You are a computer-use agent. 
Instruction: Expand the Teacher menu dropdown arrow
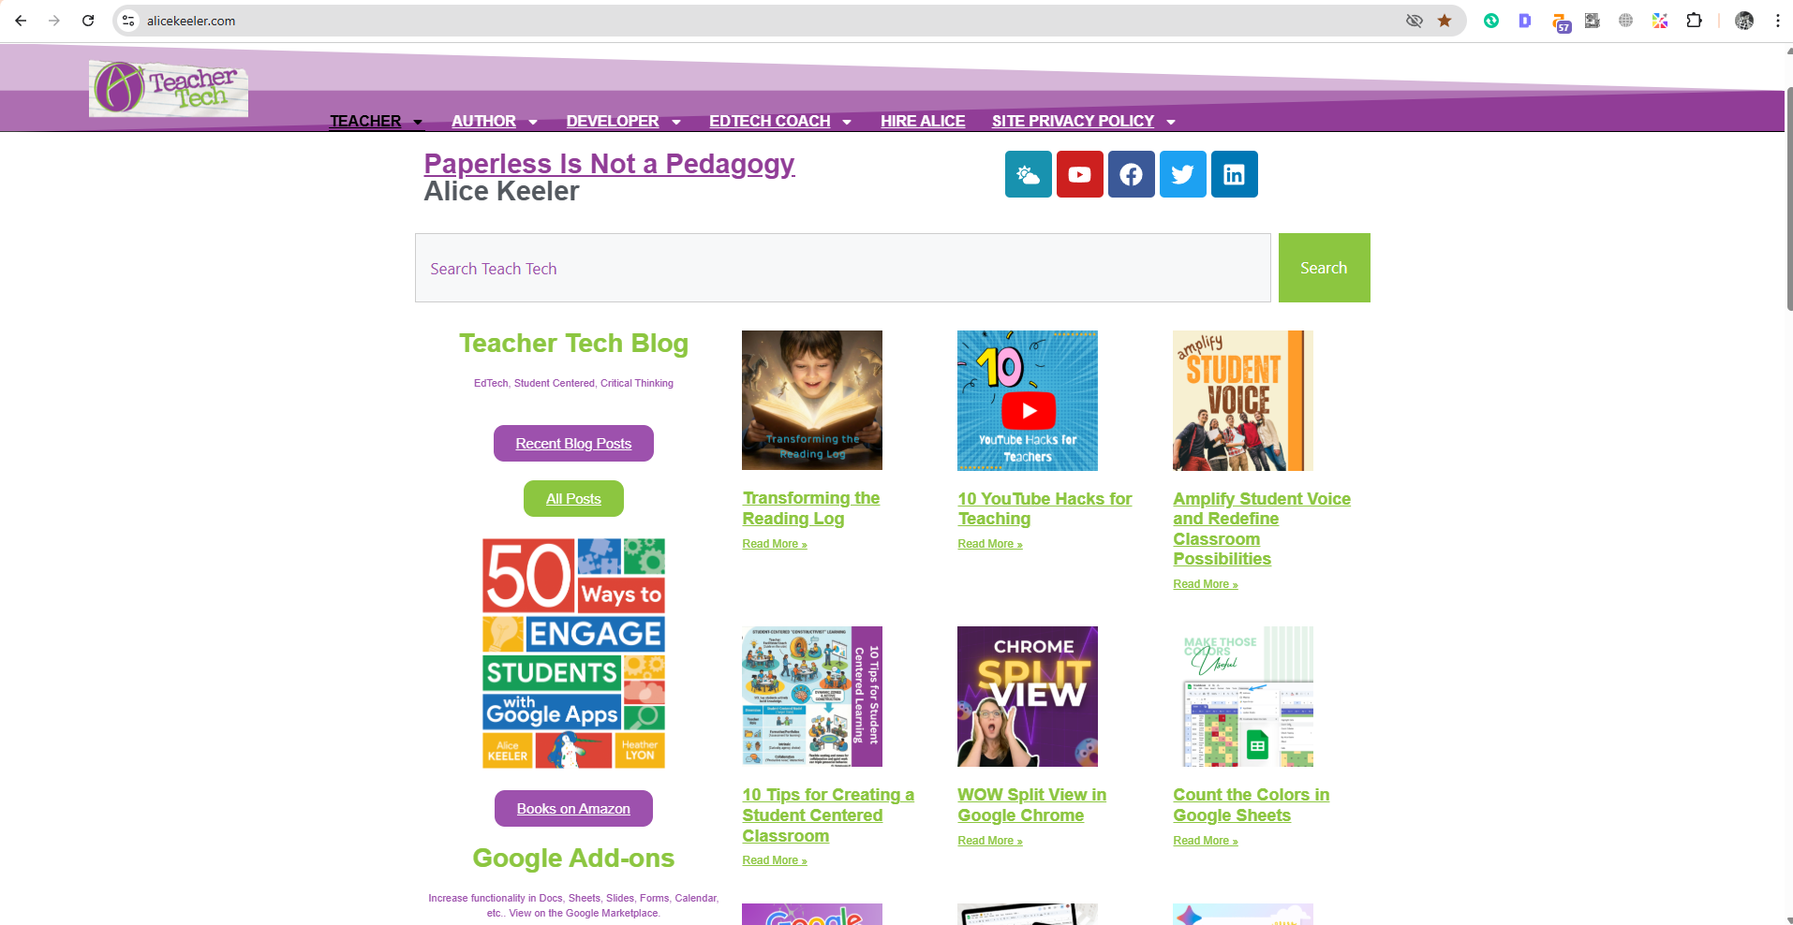point(418,122)
